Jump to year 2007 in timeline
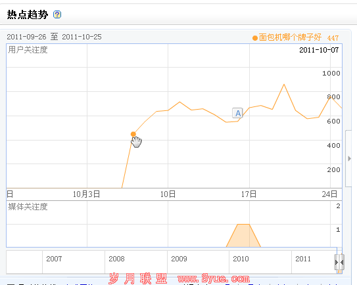The image size is (357, 285). pos(54,259)
